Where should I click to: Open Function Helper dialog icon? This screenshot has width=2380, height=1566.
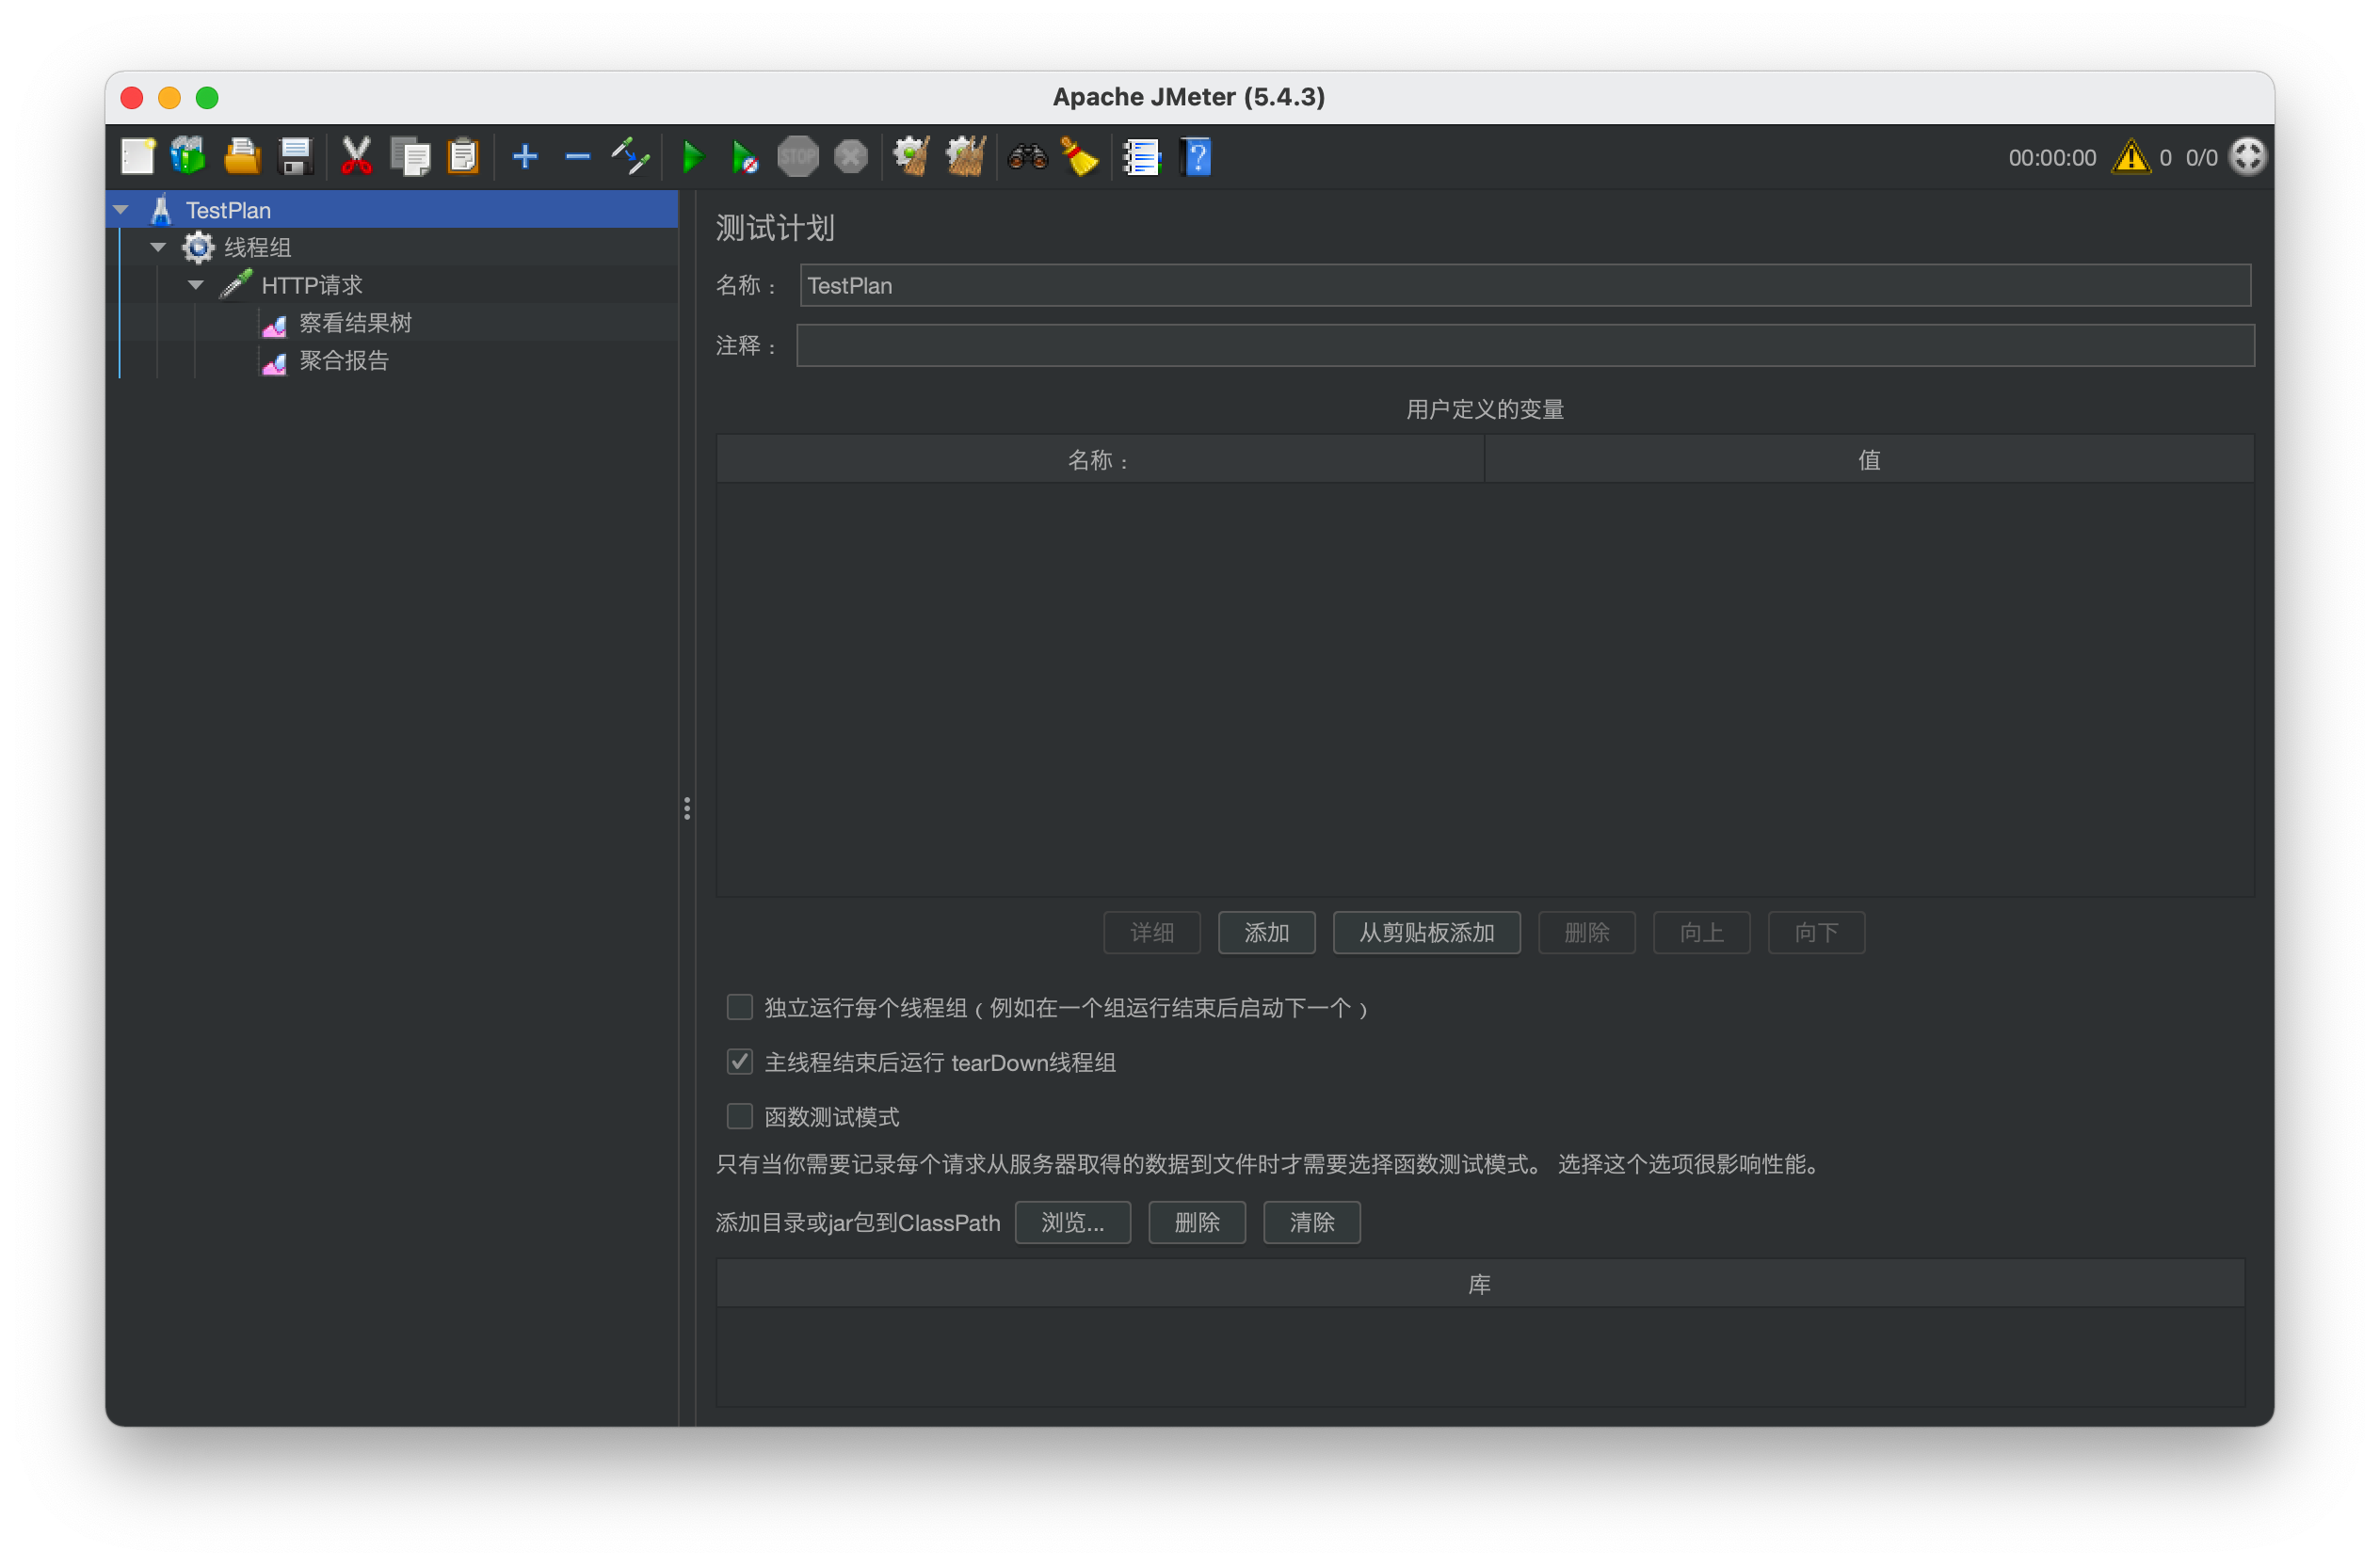1141,157
